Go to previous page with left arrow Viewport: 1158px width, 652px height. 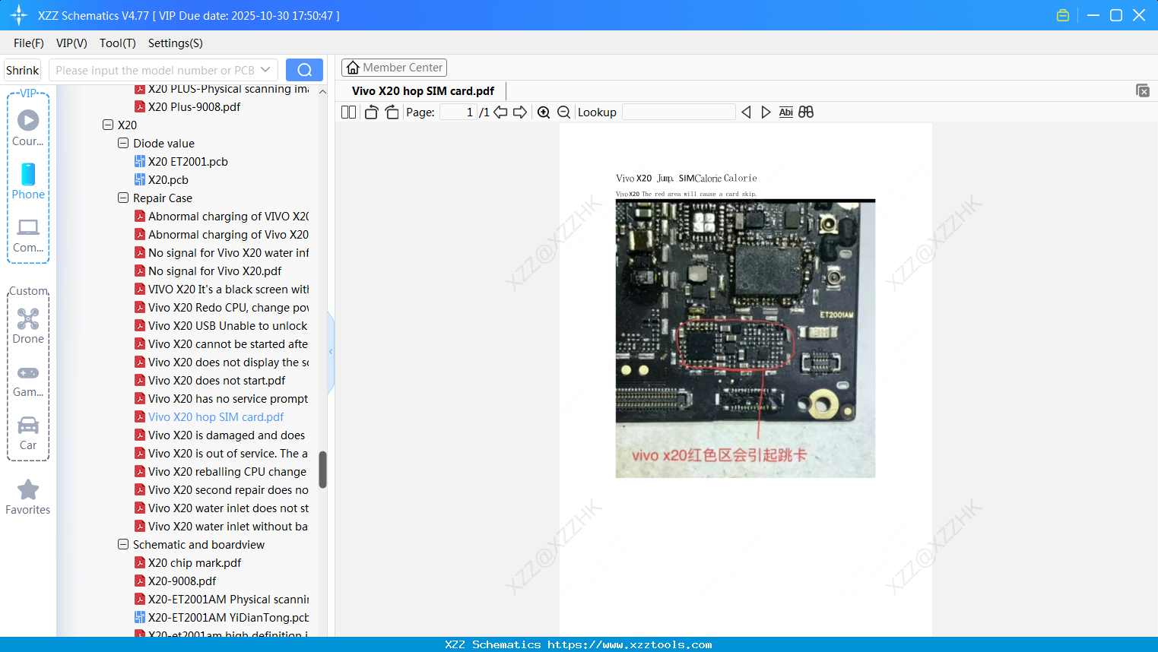click(500, 112)
